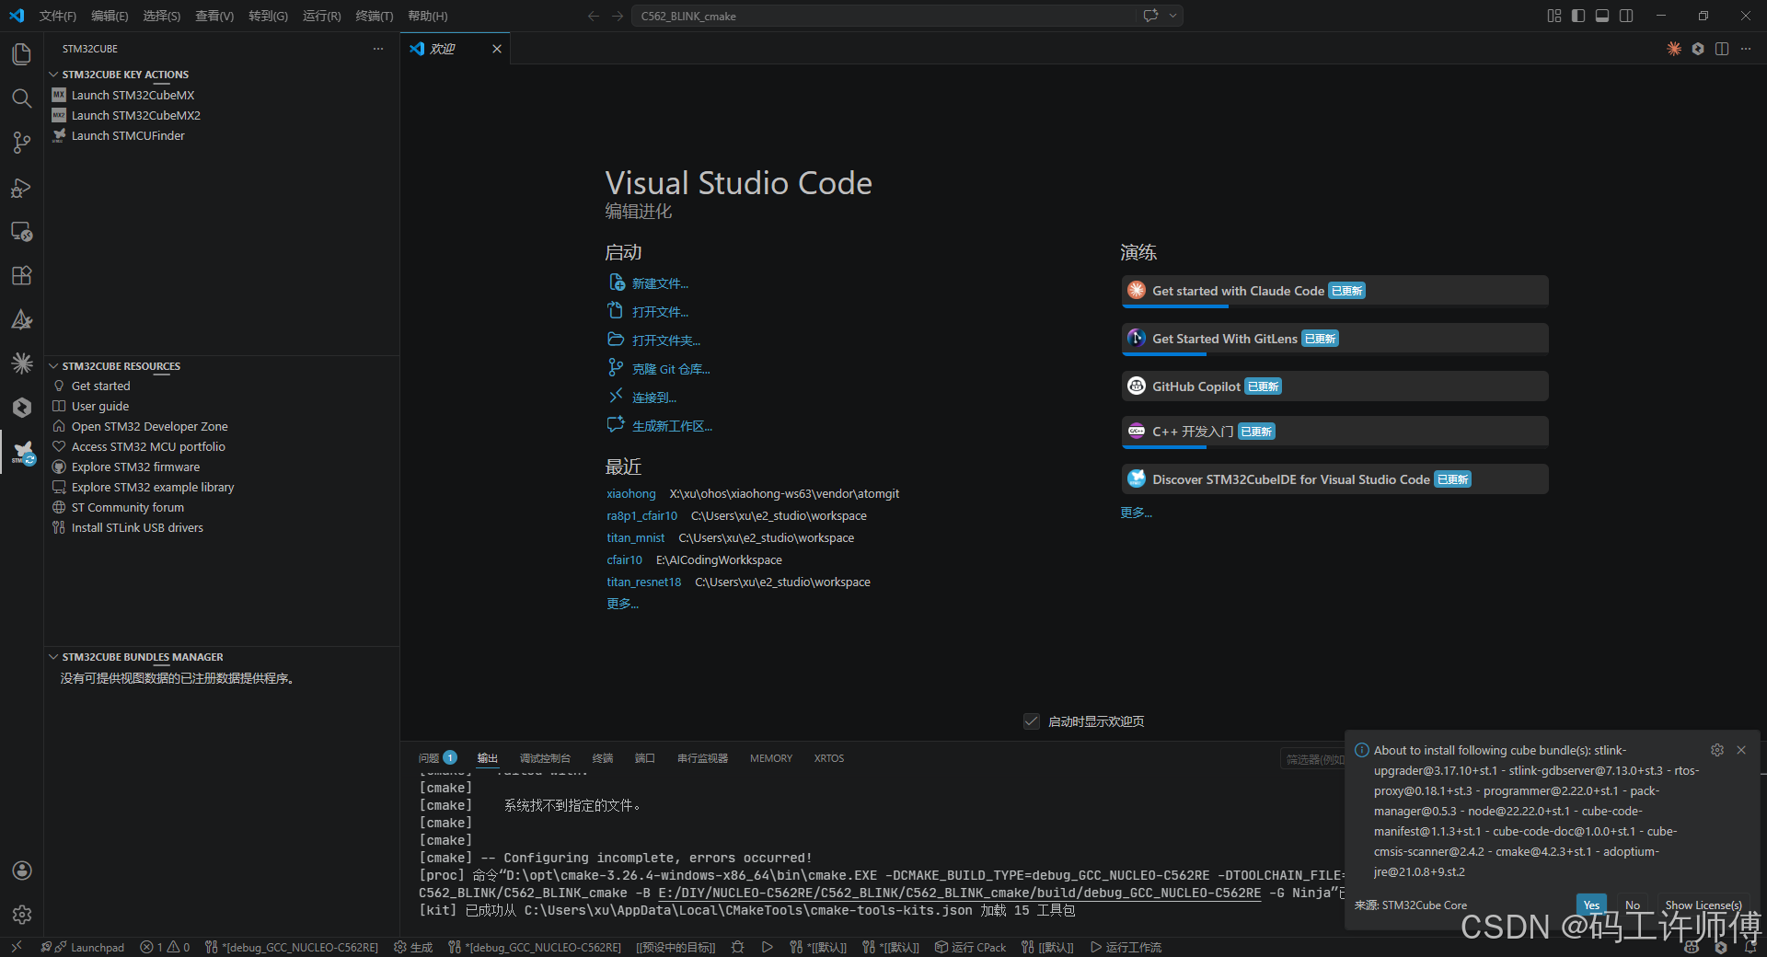Select the STM32Cube butterfly icon in activity bar
This screenshot has width=1767, height=957.
click(x=22, y=452)
